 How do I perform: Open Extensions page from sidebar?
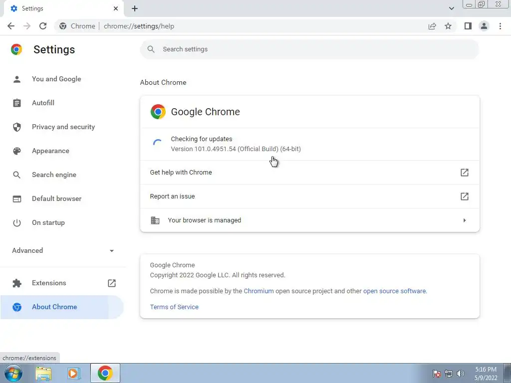[49, 283]
